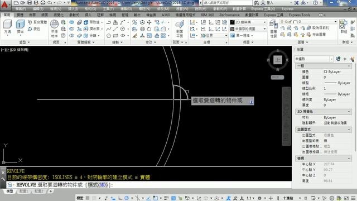
Task: Click the REVOLVE command line input
Action: 149,185
